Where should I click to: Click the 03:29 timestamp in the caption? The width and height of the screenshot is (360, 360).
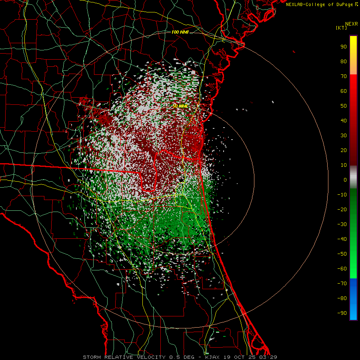click(268, 357)
